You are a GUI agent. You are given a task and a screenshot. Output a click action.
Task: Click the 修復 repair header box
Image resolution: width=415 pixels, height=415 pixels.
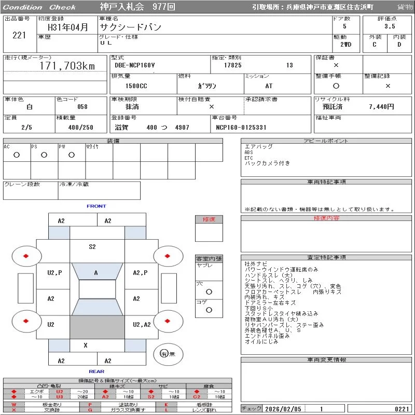point(209,219)
